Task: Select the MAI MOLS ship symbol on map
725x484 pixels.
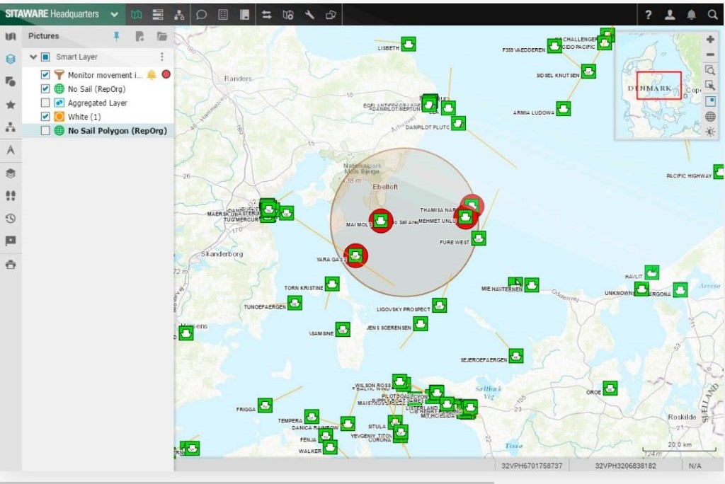Action: [x=380, y=221]
